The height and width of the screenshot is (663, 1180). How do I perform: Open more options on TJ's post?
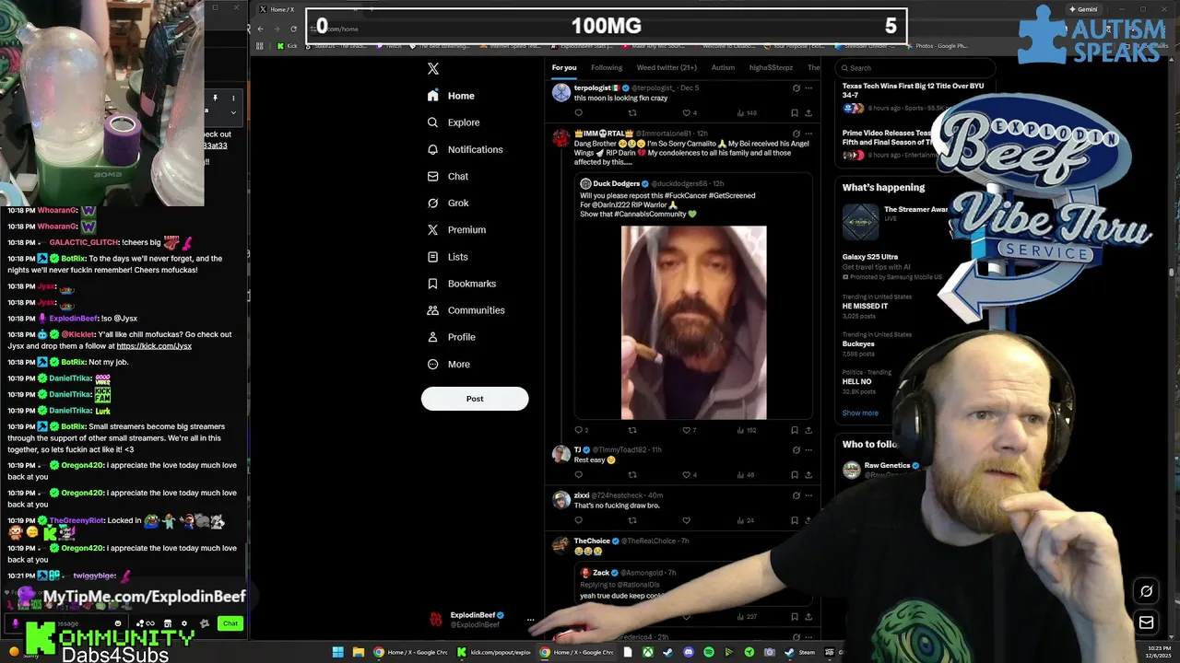[x=808, y=449]
